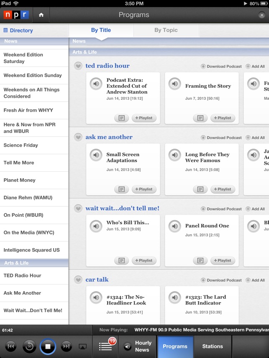Go to the home screen icon
269x358 pixels.
pos(41,15)
